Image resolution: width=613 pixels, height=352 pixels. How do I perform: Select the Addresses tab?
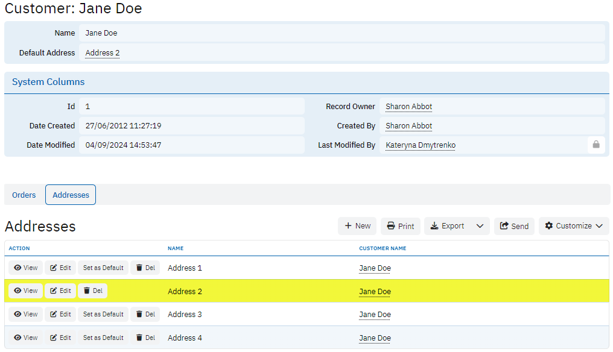(71, 195)
